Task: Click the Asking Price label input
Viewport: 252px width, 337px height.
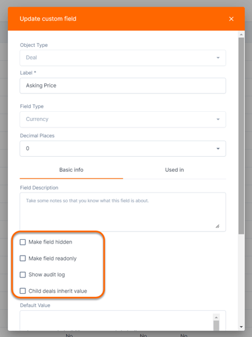Action: (123, 86)
